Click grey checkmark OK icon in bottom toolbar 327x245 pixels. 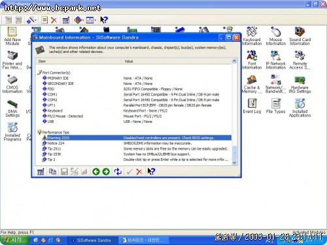(x=129, y=172)
